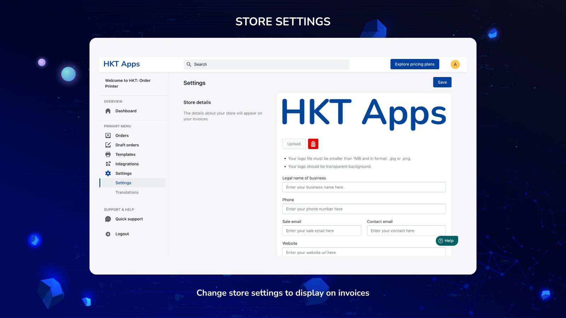Screen dimensions: 566x318
Task: Open the Settings submenu entry
Action: click(123, 183)
